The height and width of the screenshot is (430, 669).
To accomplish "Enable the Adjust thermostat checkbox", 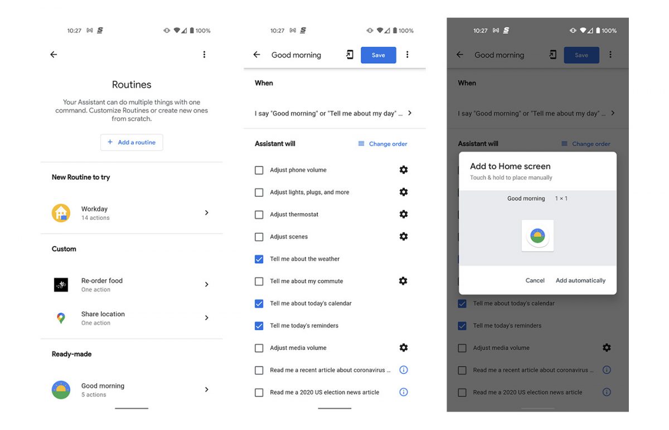I will [x=259, y=214].
